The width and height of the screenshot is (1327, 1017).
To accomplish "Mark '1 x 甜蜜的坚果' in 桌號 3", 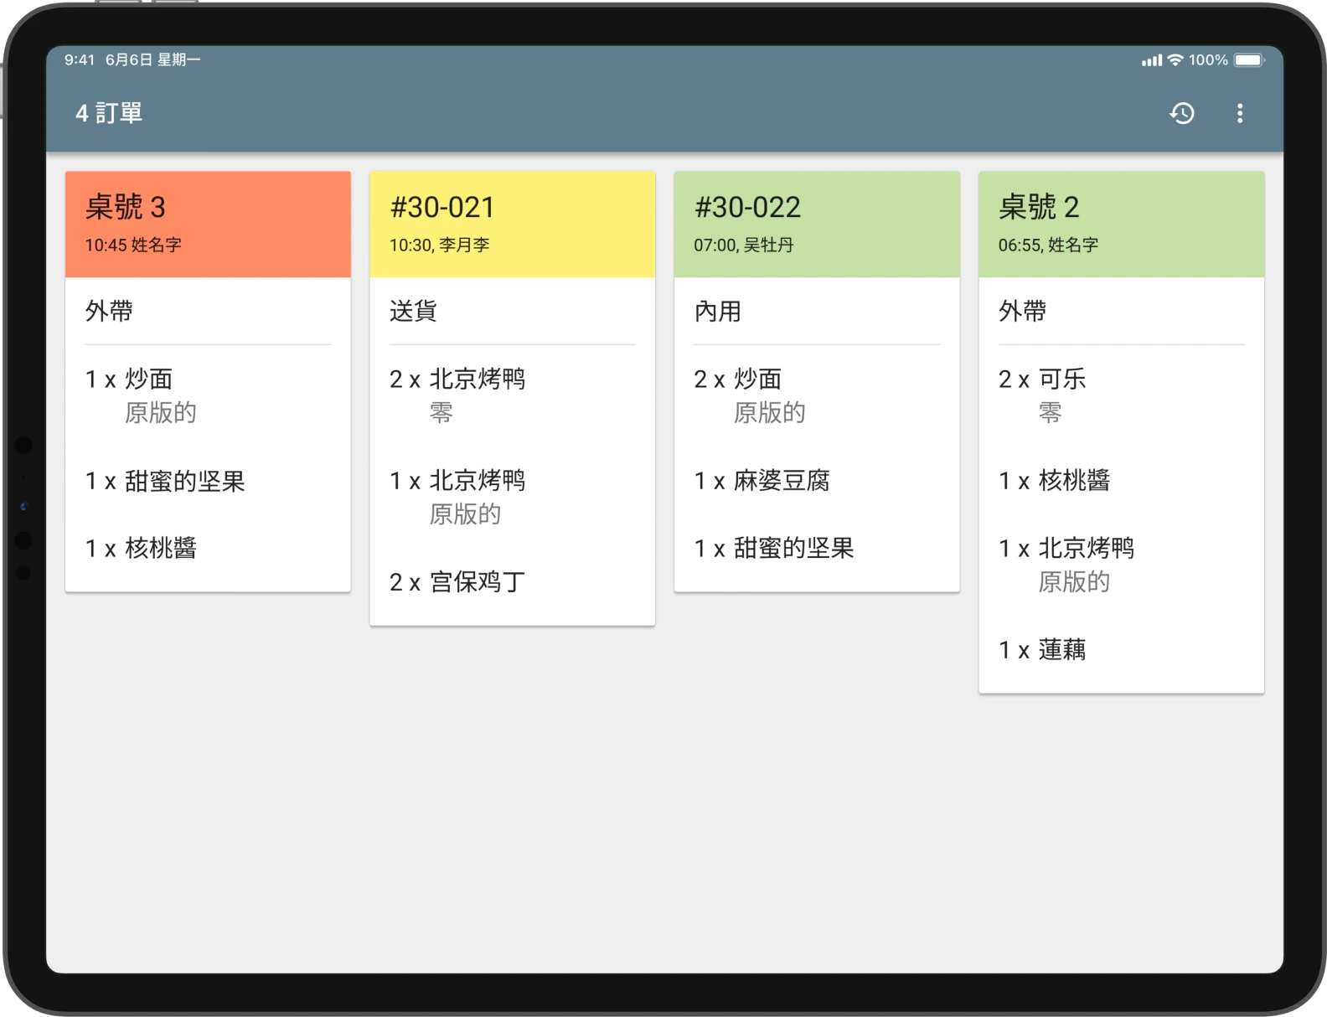I will [165, 481].
